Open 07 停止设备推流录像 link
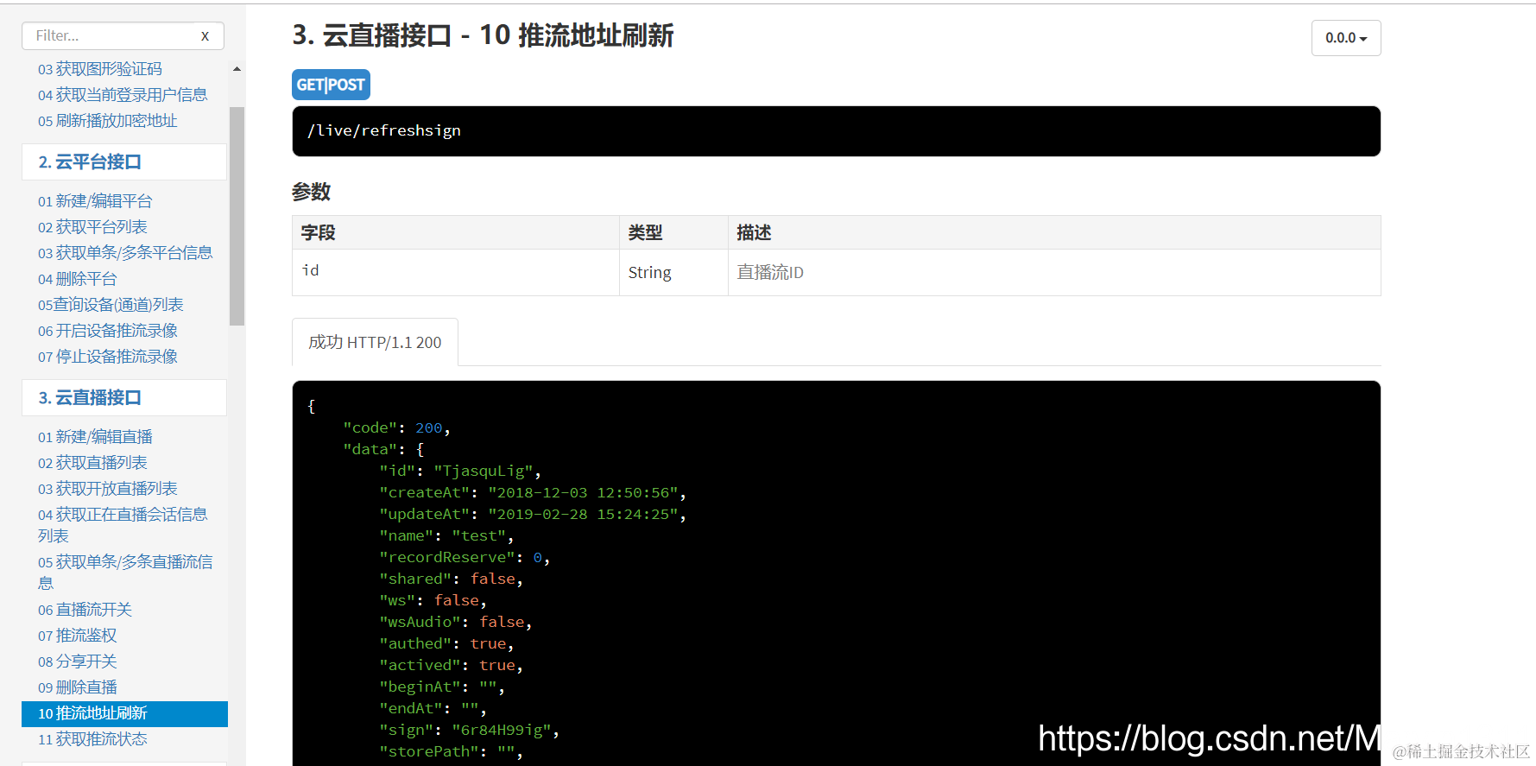 click(x=108, y=357)
